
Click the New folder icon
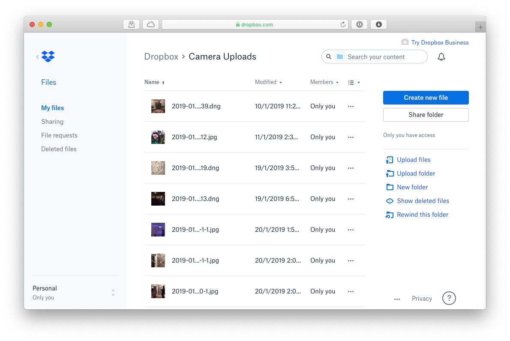(x=390, y=187)
